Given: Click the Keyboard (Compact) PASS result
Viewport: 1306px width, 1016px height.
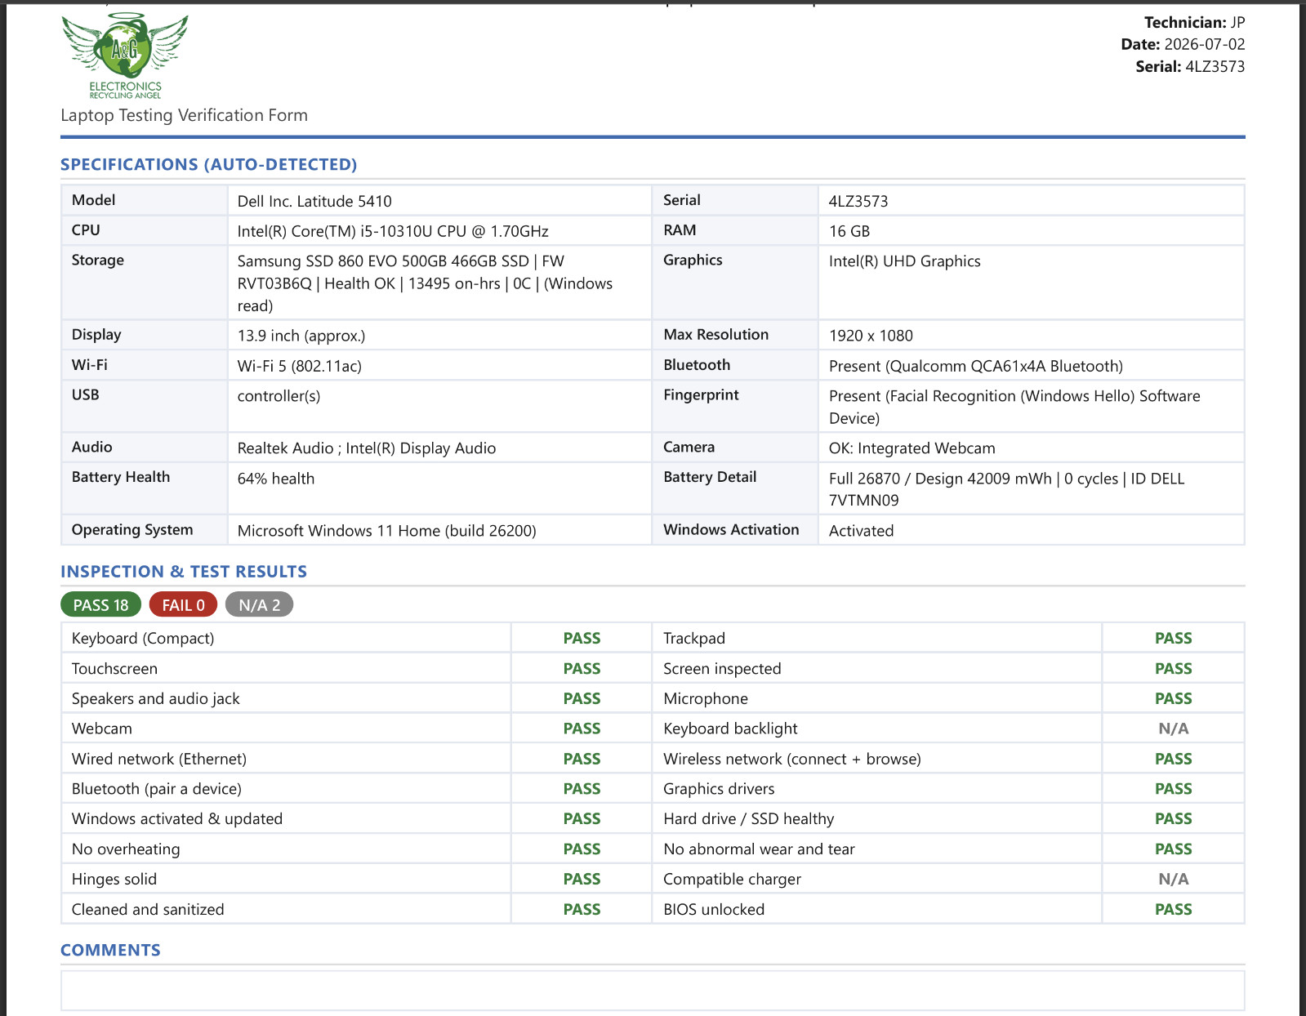Looking at the screenshot, I should click(x=582, y=639).
